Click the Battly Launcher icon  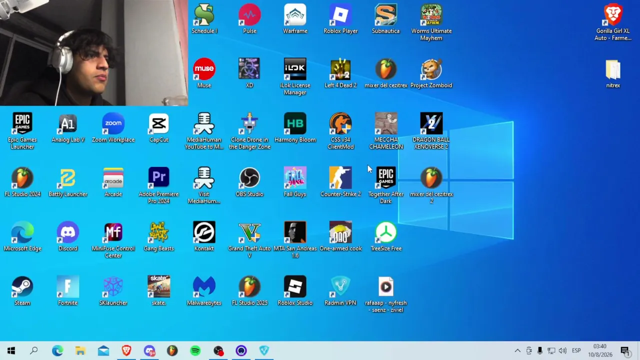(68, 182)
